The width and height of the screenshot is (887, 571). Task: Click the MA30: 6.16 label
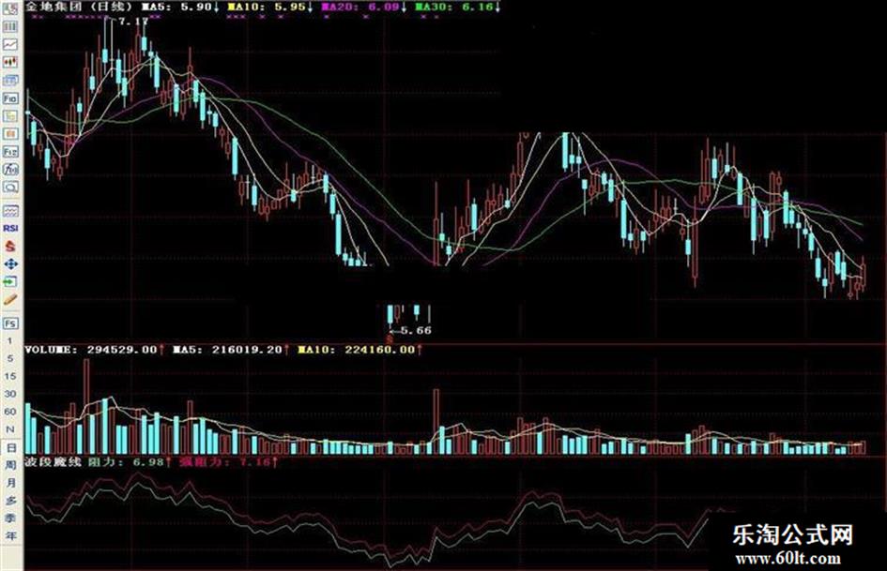pos(458,7)
